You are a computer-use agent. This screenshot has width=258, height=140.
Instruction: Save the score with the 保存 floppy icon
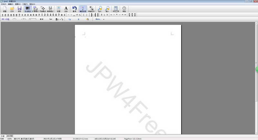(x=20, y=9)
